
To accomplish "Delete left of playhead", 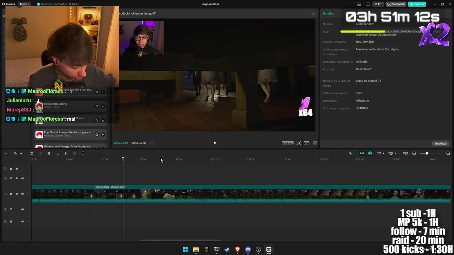I will coord(57,153).
